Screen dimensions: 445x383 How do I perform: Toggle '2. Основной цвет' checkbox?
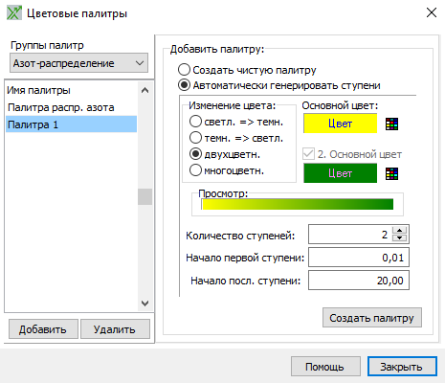click(308, 154)
